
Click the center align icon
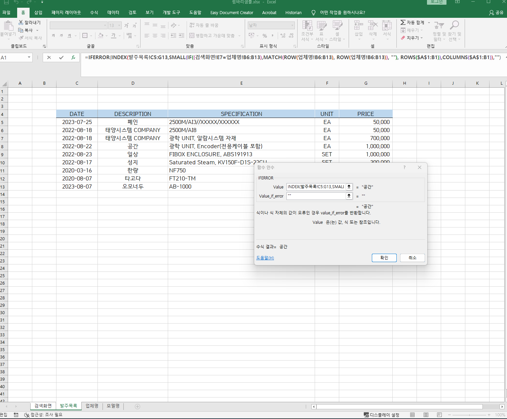[155, 36]
